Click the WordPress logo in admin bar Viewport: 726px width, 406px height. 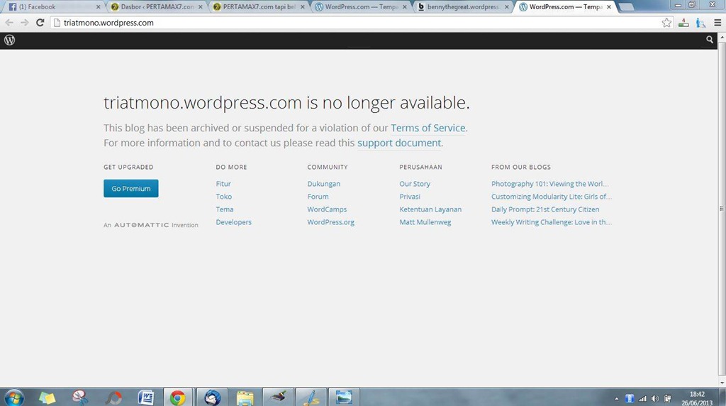[x=9, y=40]
